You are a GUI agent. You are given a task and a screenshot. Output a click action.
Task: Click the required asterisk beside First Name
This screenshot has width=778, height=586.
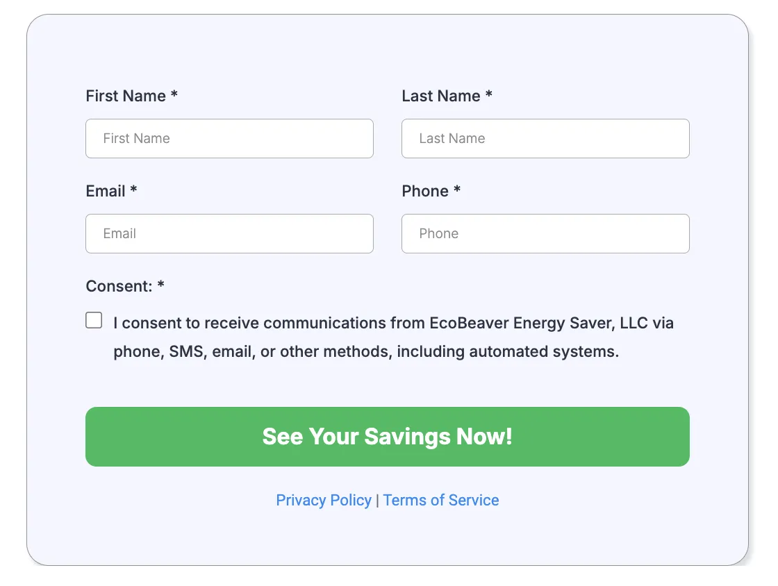tap(174, 95)
